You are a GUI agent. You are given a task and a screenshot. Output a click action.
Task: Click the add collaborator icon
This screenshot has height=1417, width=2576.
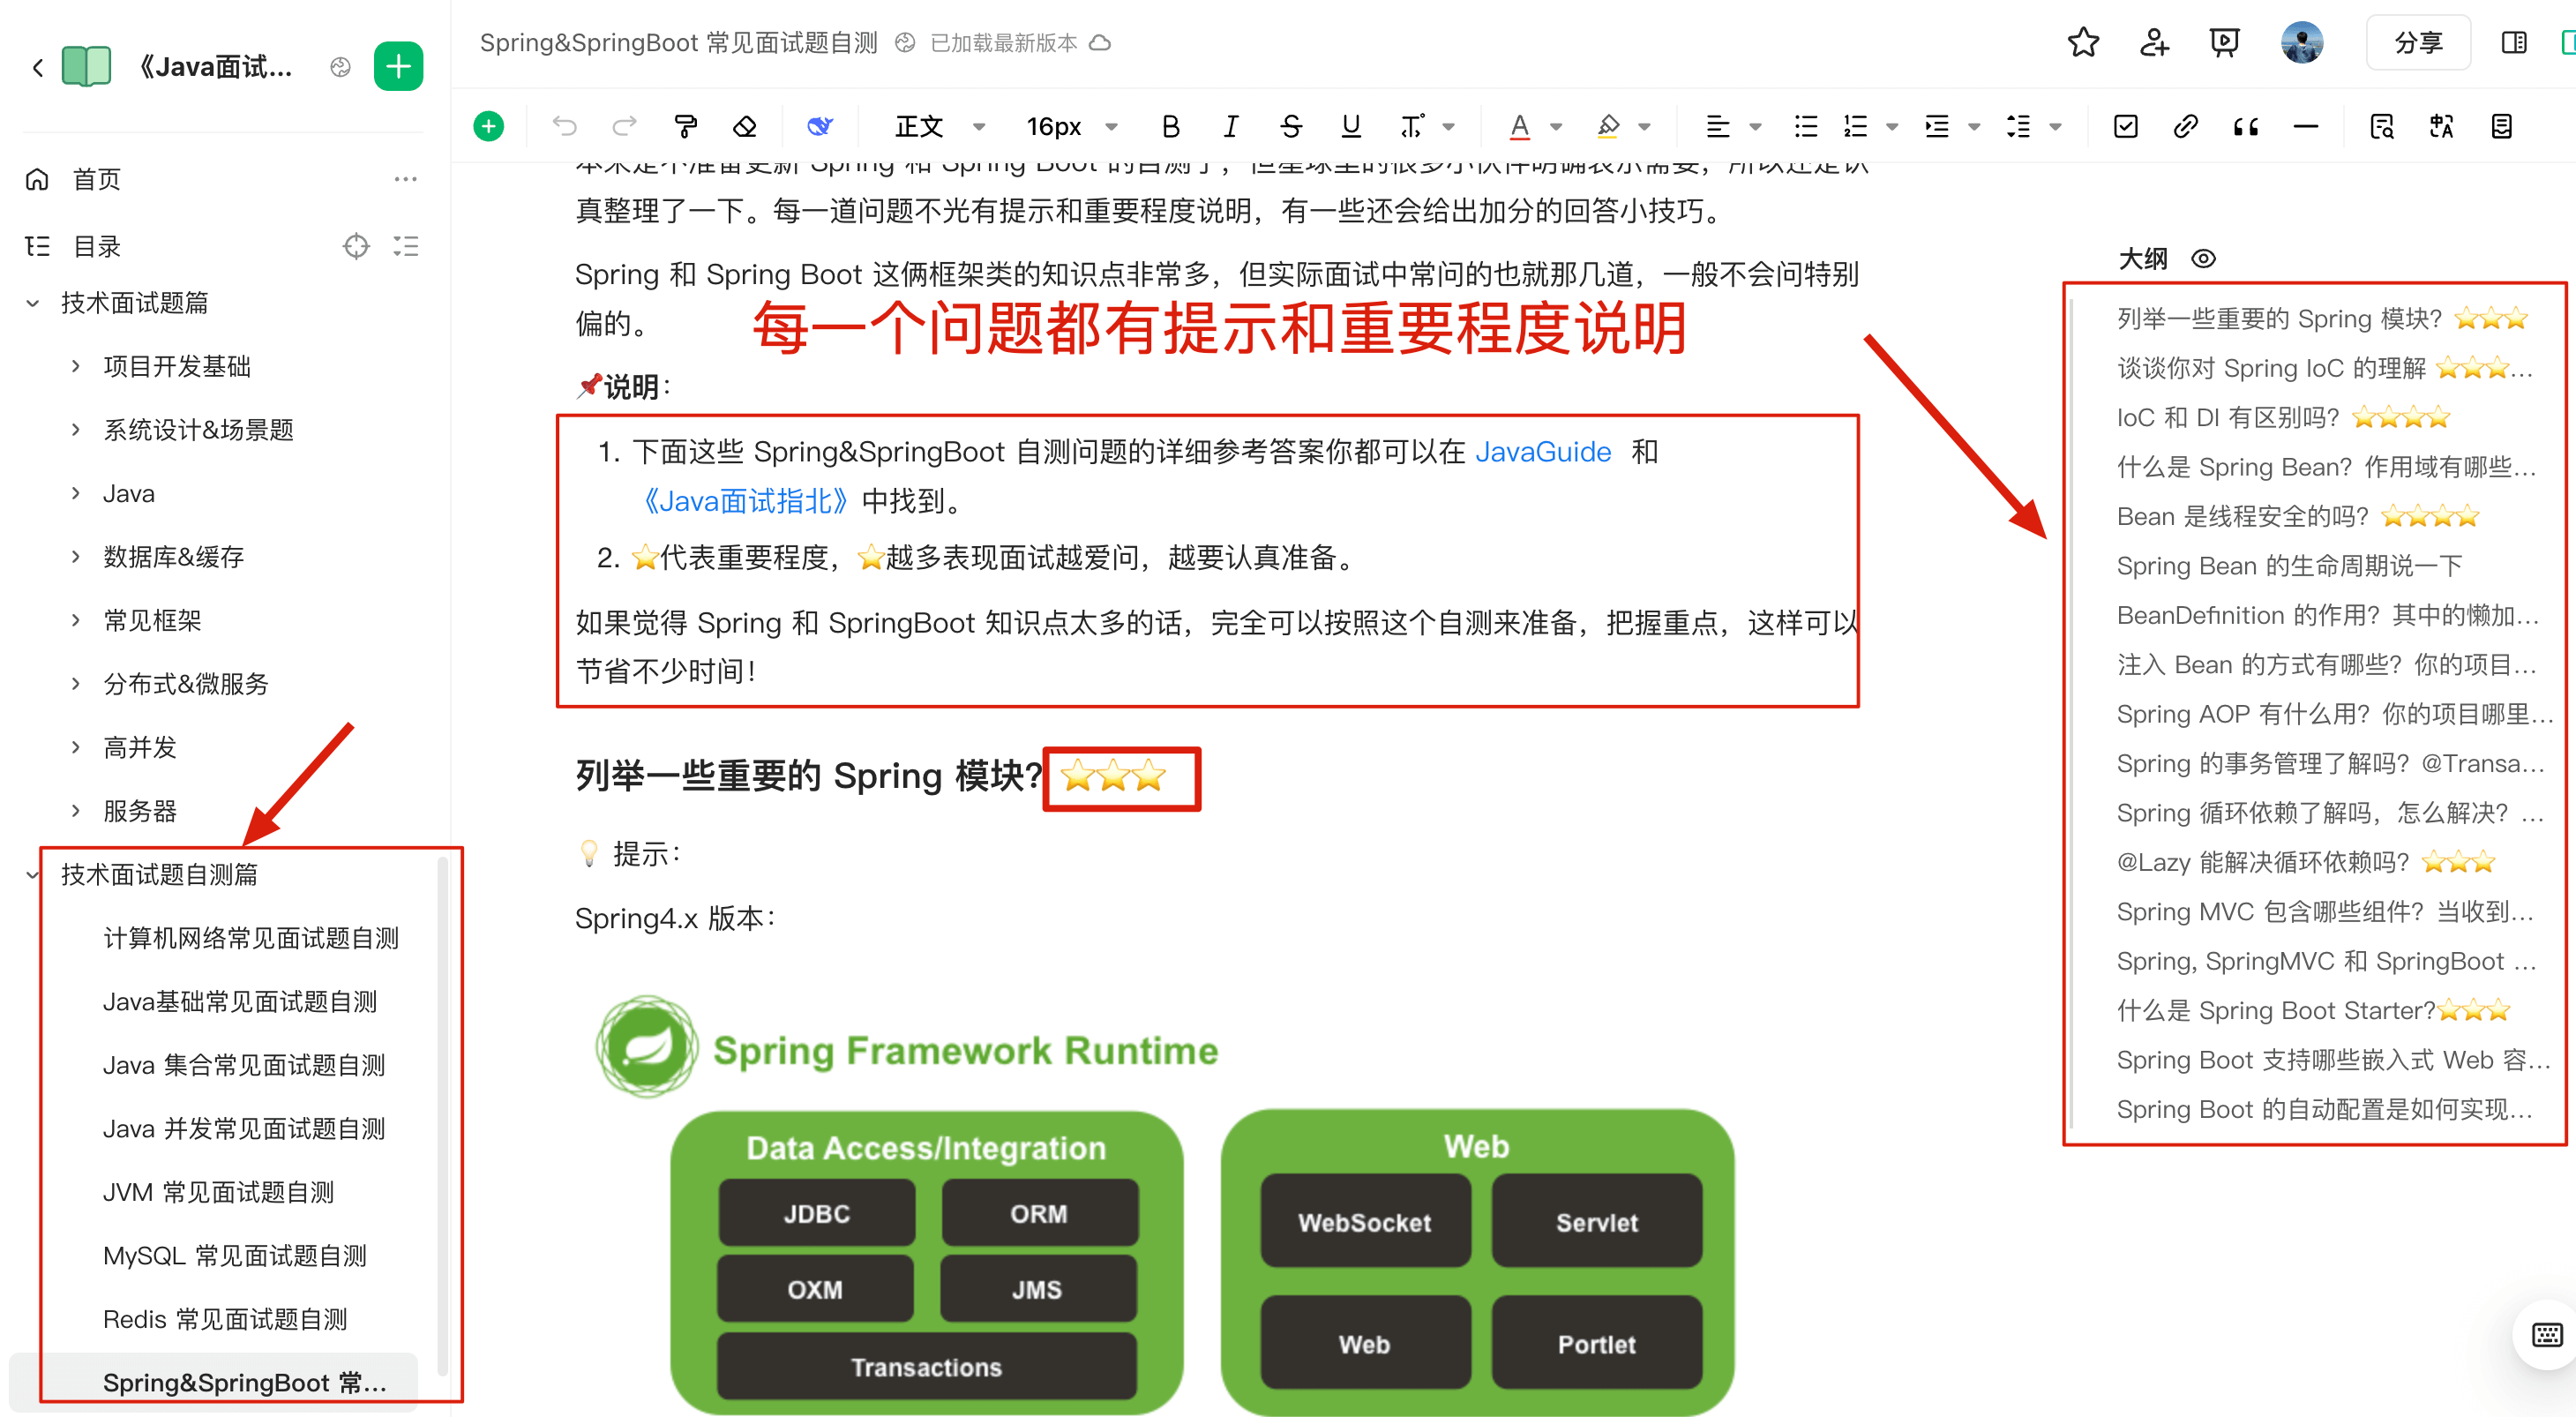pos(2153,42)
